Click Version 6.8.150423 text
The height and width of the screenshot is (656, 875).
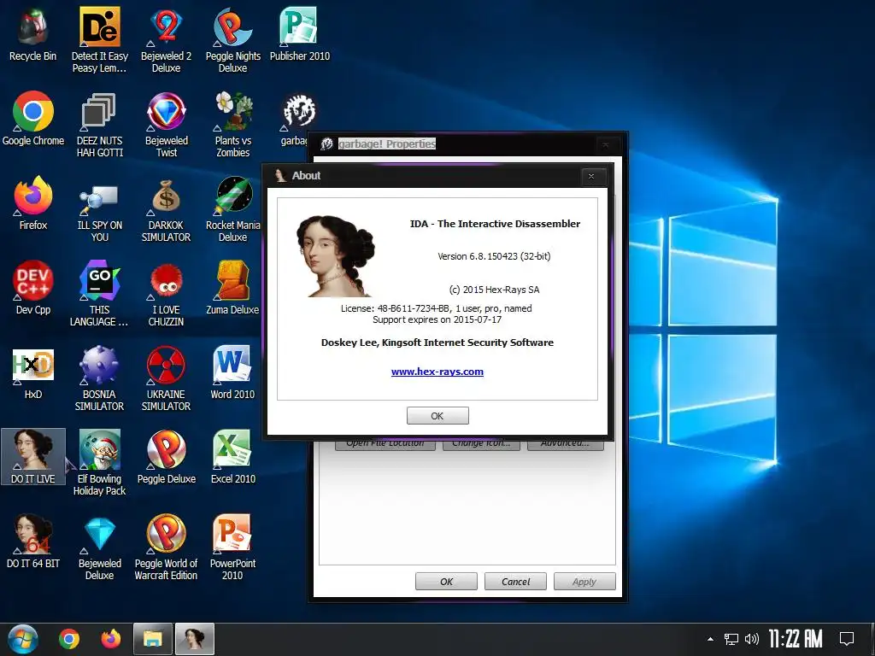click(x=494, y=256)
